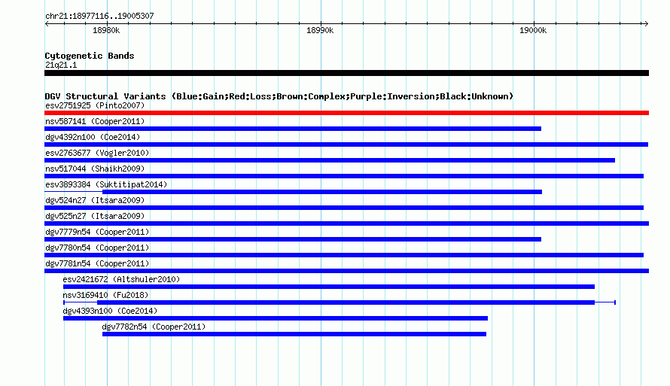Click the left arrowhead of the ruler
Viewport: 670px width, 386px height.
(x=47, y=23)
